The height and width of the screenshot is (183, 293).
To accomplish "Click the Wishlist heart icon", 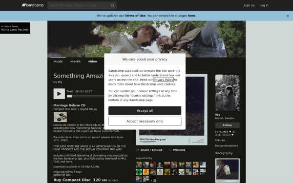I will [170, 150].
